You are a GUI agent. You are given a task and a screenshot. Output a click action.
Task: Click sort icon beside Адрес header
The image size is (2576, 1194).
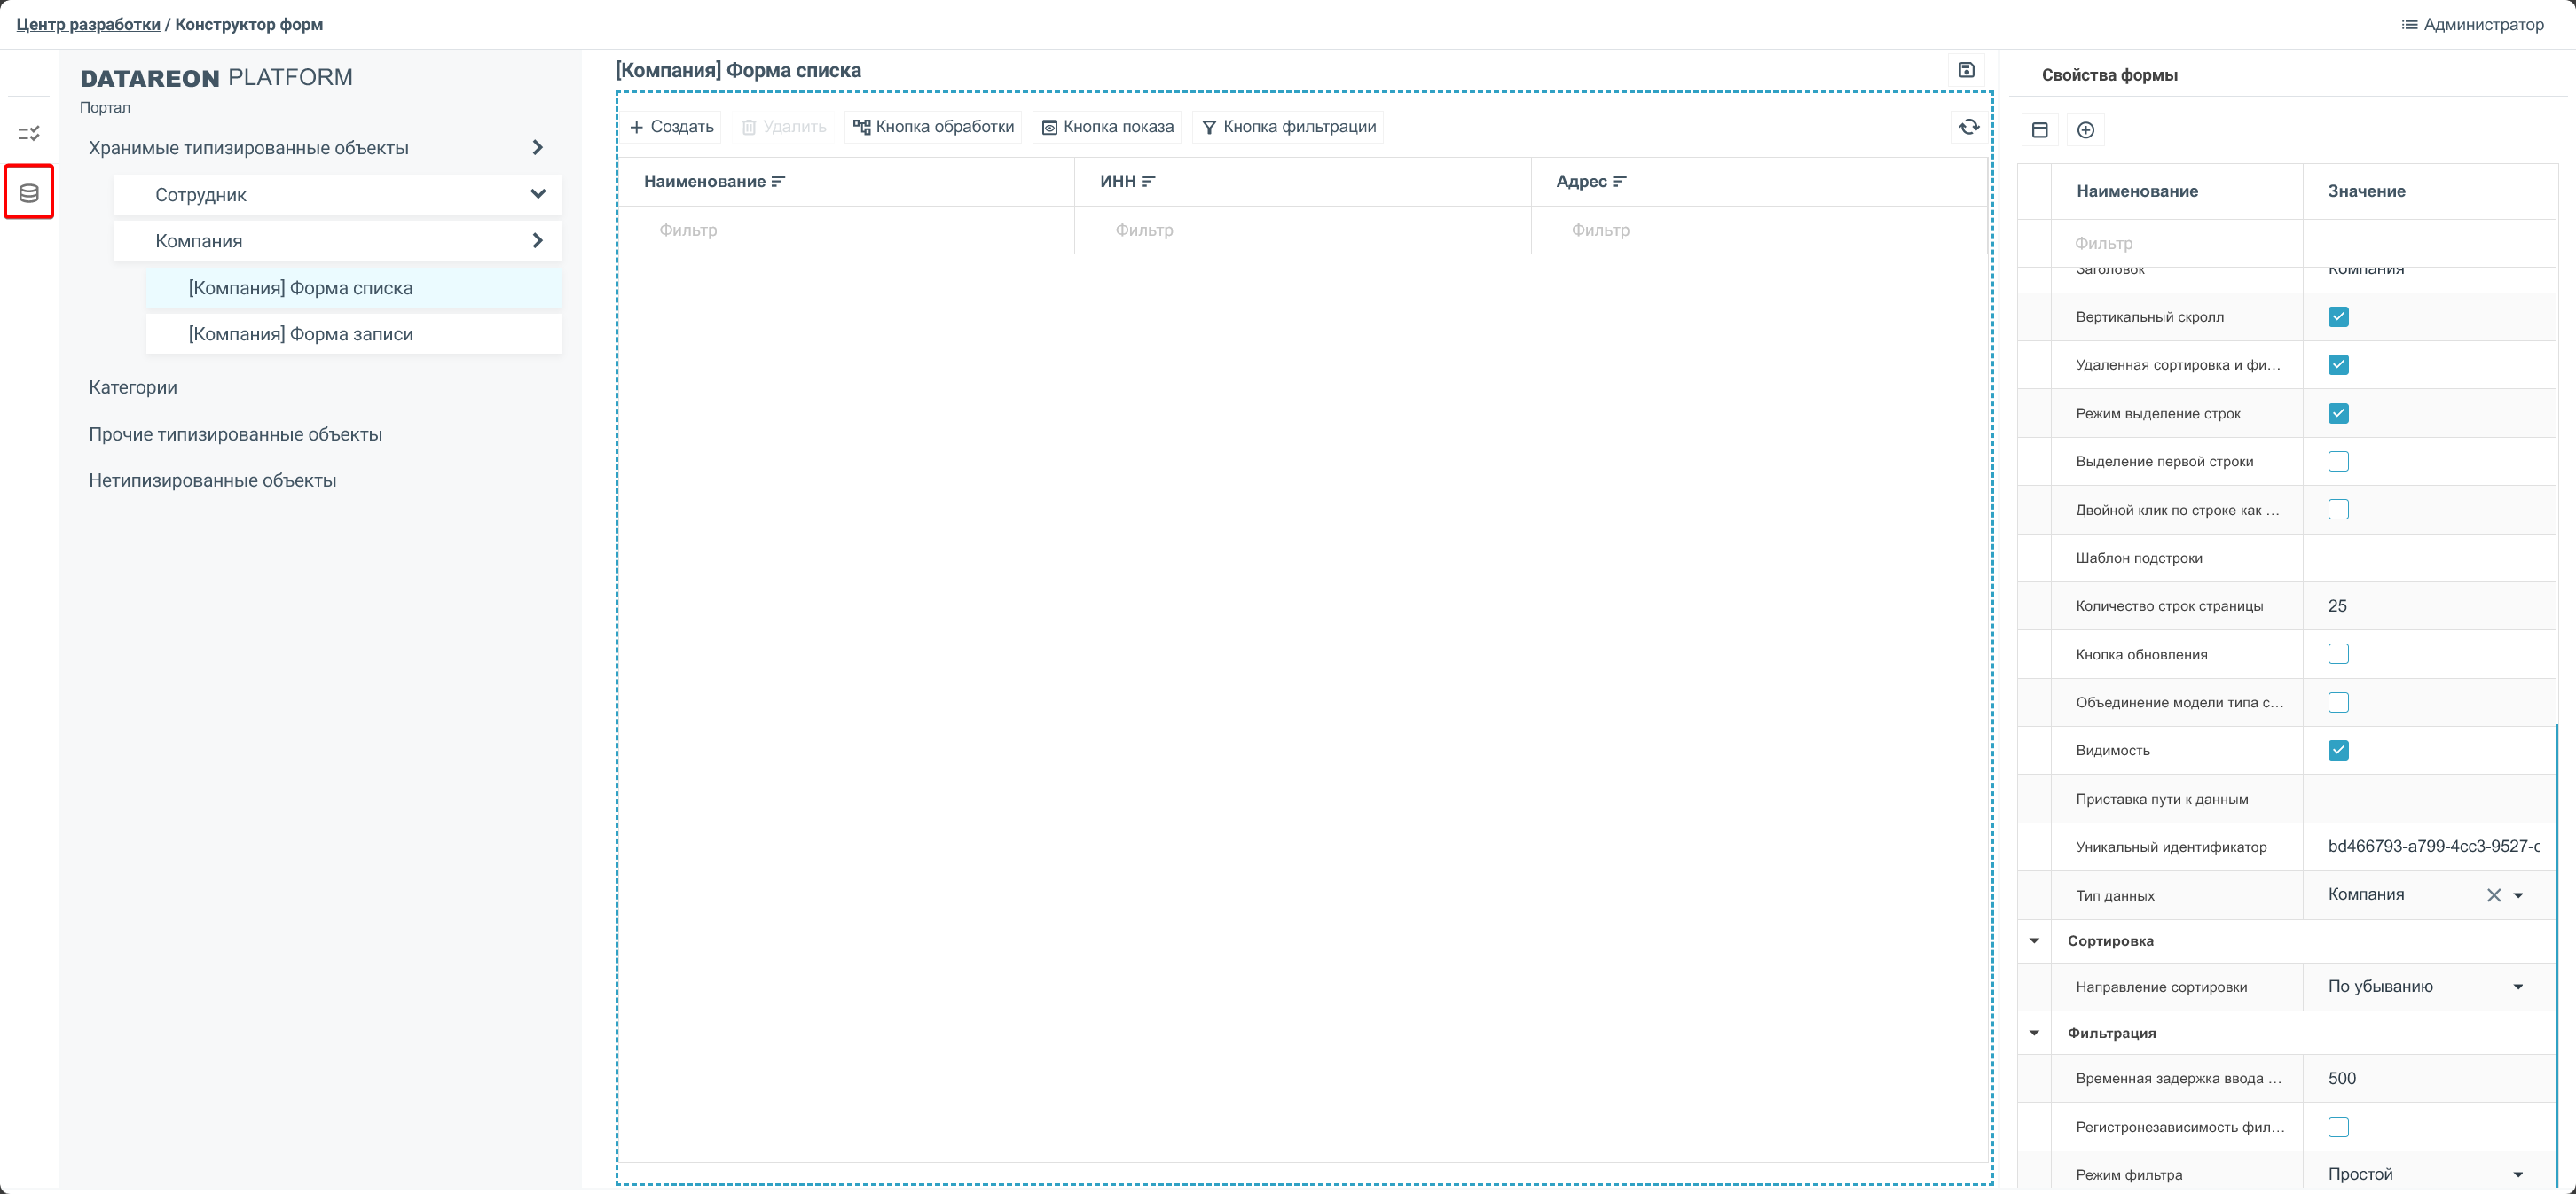(x=1619, y=182)
